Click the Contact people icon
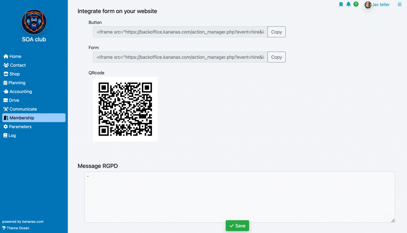The width and height of the screenshot is (407, 233). click(x=6, y=65)
